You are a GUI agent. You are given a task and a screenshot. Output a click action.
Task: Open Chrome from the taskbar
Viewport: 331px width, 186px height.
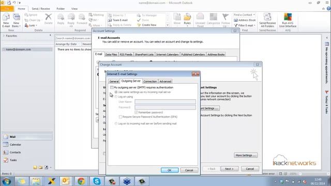click(81, 181)
